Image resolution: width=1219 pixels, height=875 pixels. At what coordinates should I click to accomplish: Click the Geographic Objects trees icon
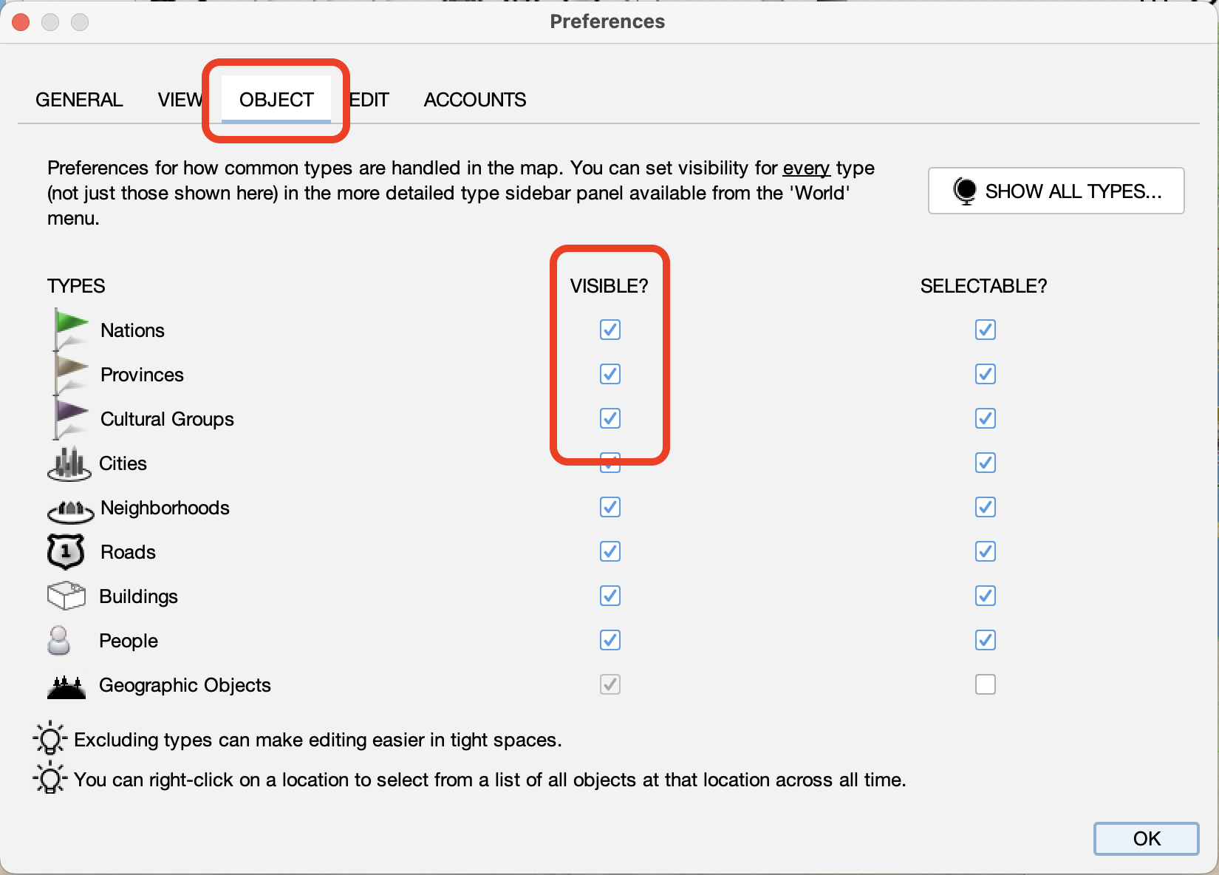[66, 684]
